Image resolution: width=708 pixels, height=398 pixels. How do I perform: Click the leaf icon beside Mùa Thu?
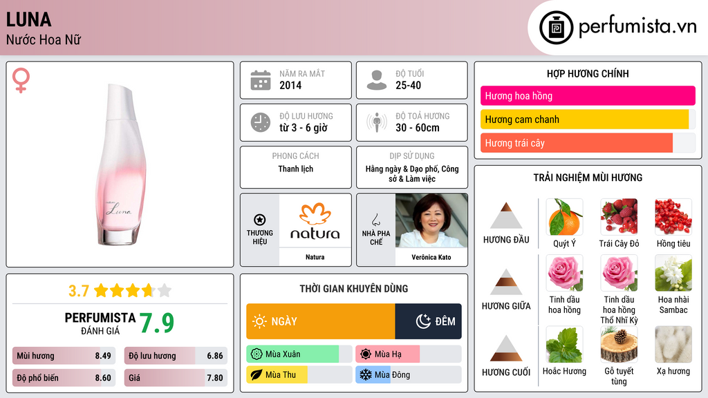click(x=257, y=375)
